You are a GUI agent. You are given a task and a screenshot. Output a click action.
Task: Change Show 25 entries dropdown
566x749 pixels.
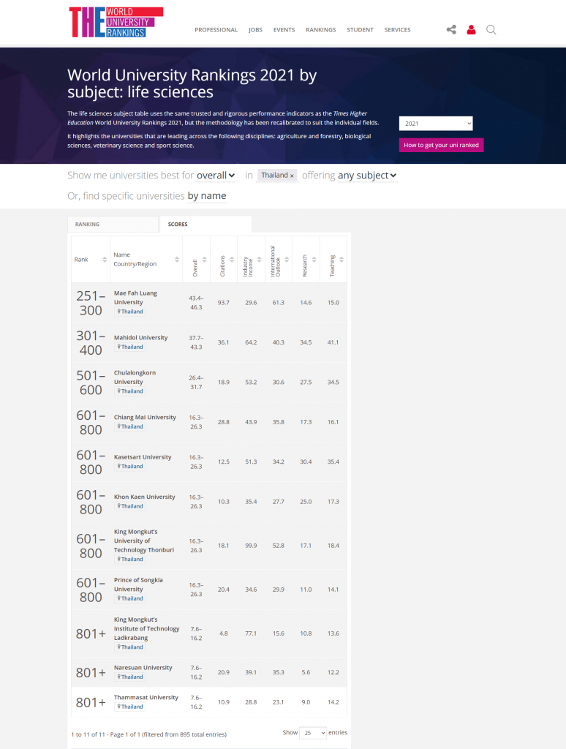[x=313, y=733]
